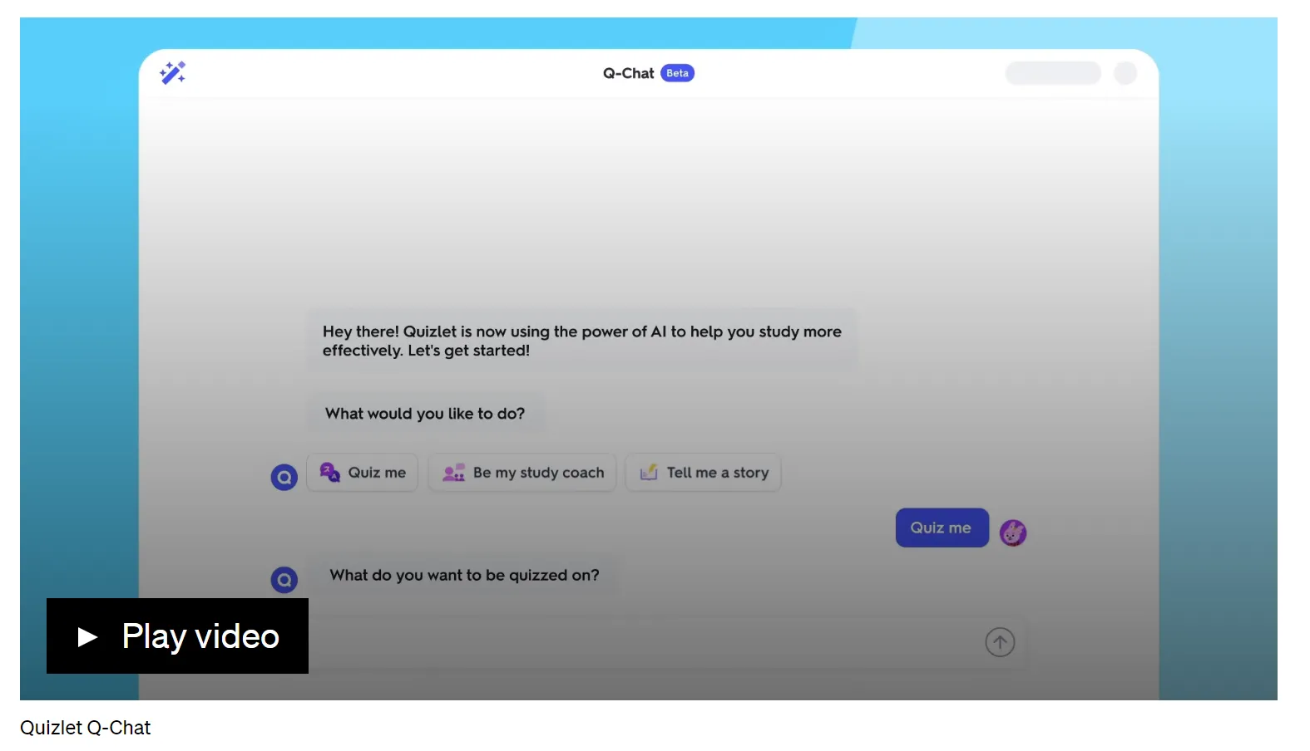Screen dimensions: 1310x751
Task: Click the magic wand sparkle icon
Action: point(172,73)
